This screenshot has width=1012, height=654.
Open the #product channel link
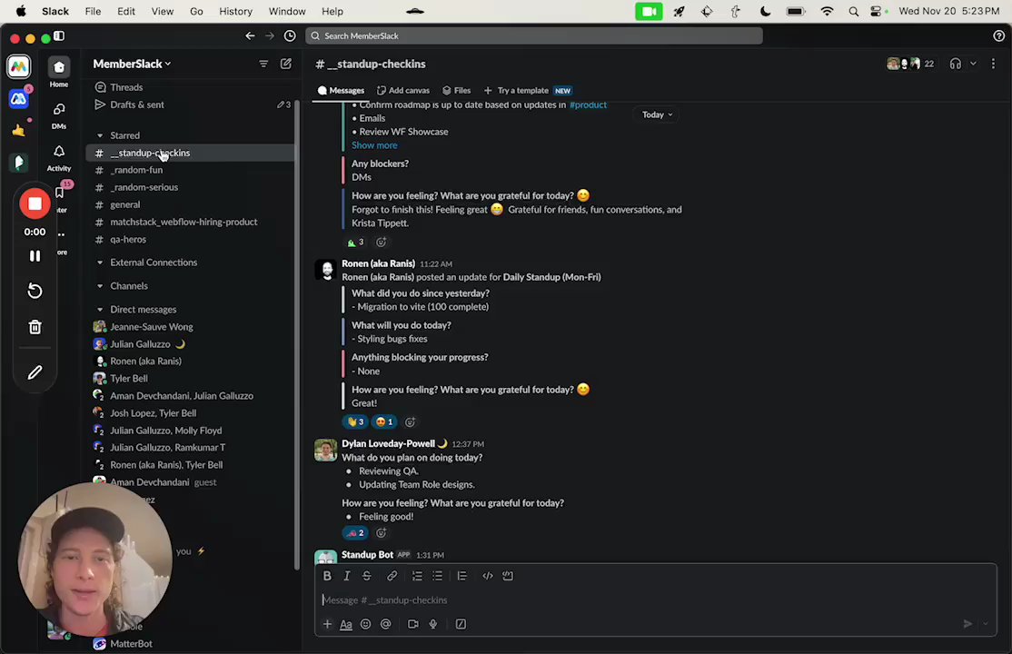pos(588,104)
